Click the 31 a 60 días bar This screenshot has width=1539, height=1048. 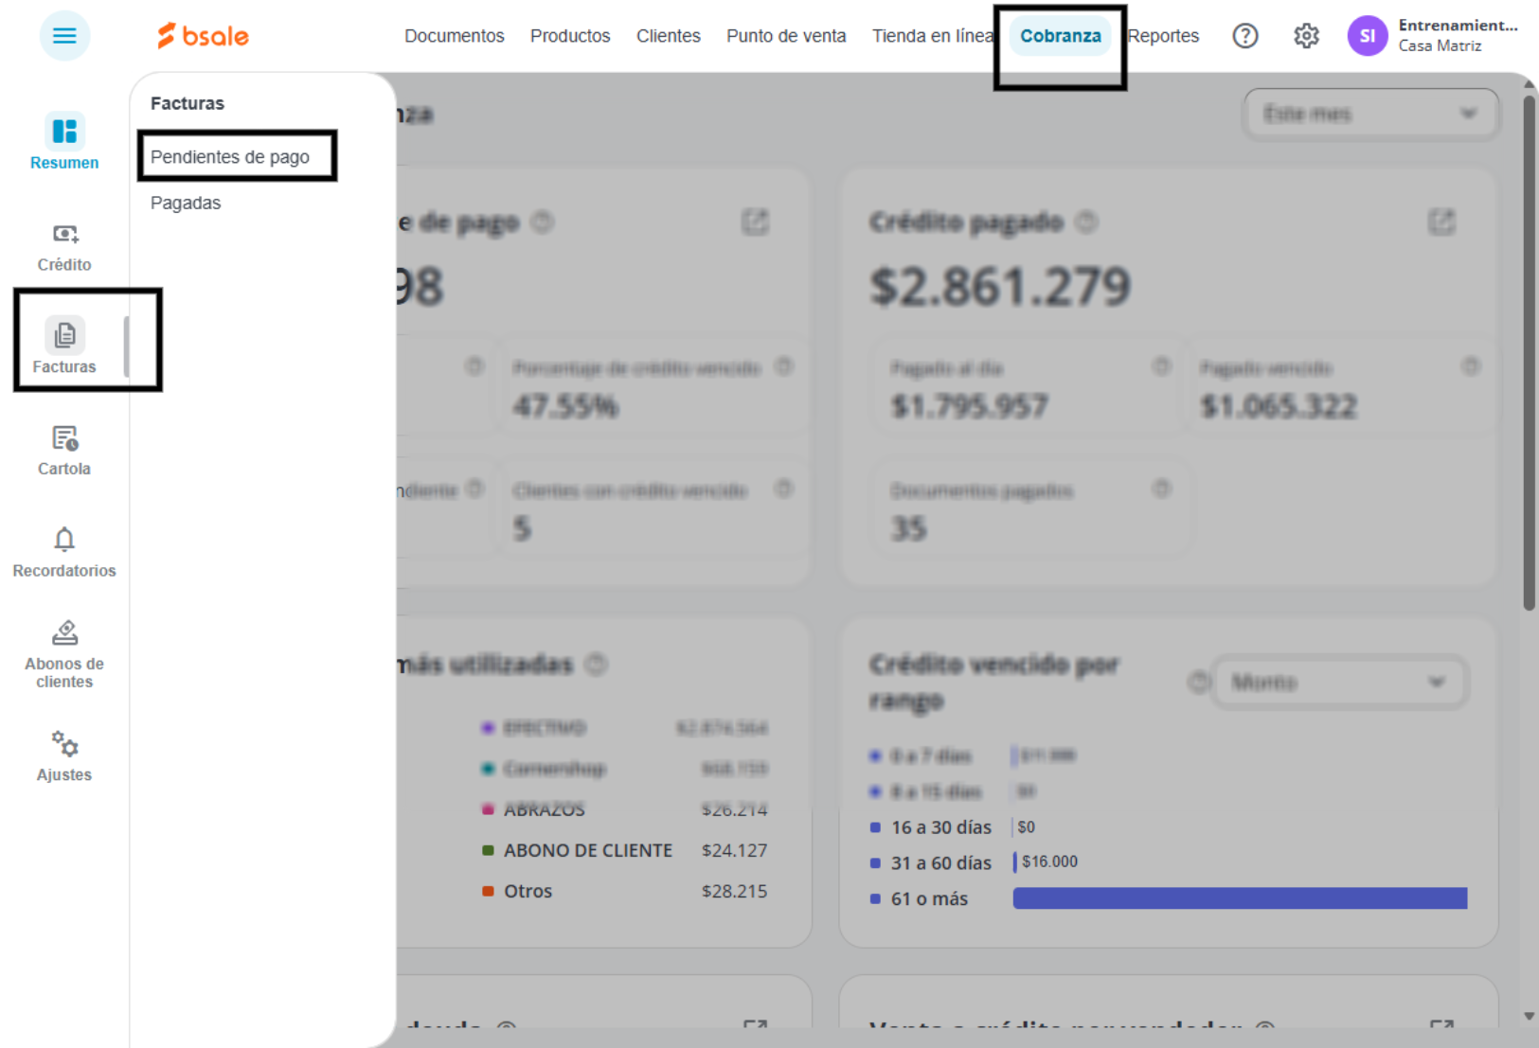pyautogui.click(x=1015, y=862)
